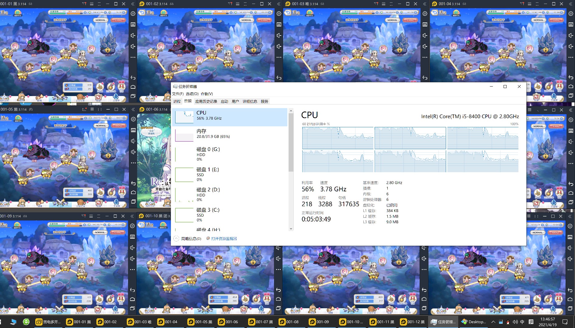Open settings gear in emulator 001-01

133,14
